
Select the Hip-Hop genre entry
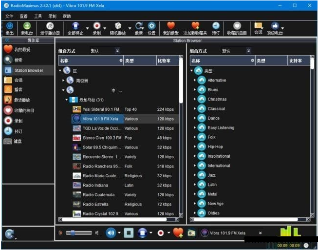pos(215,146)
